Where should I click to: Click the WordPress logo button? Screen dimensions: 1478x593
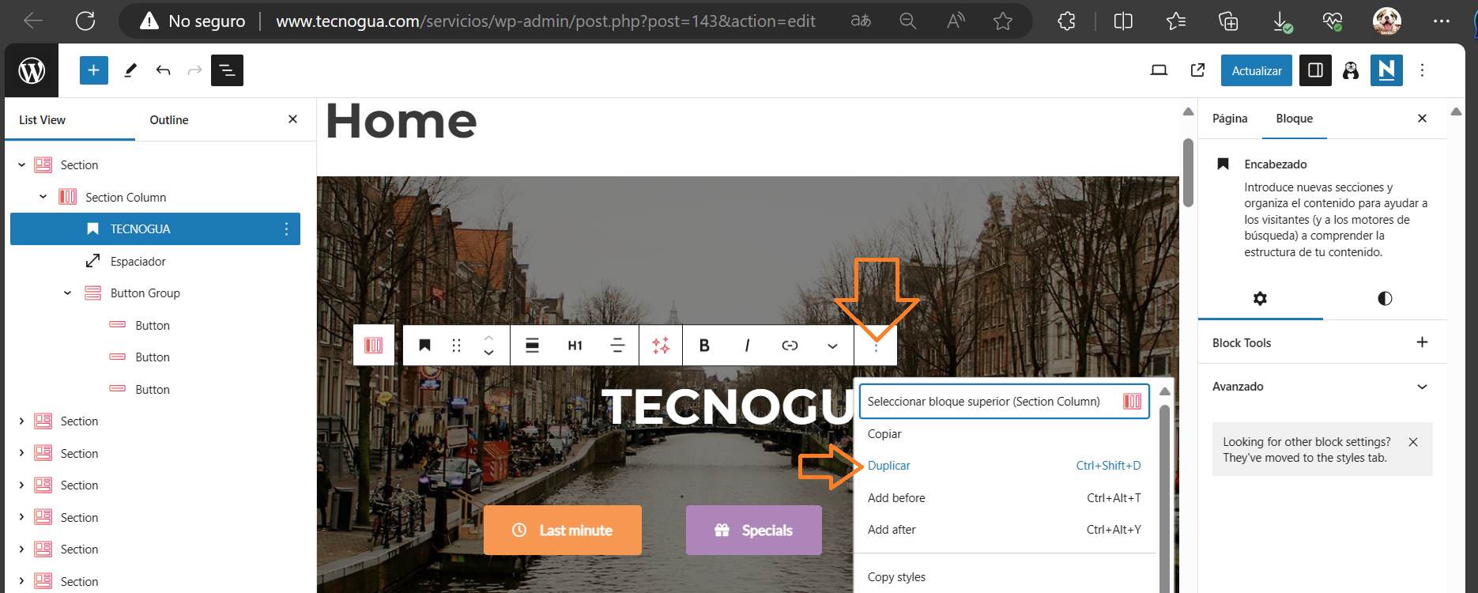[x=32, y=70]
